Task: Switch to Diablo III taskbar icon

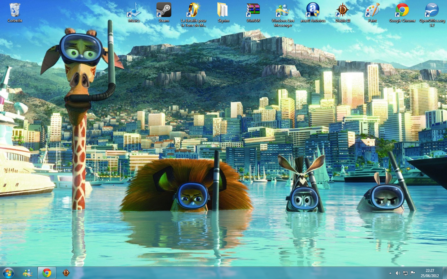Action: 66,273
